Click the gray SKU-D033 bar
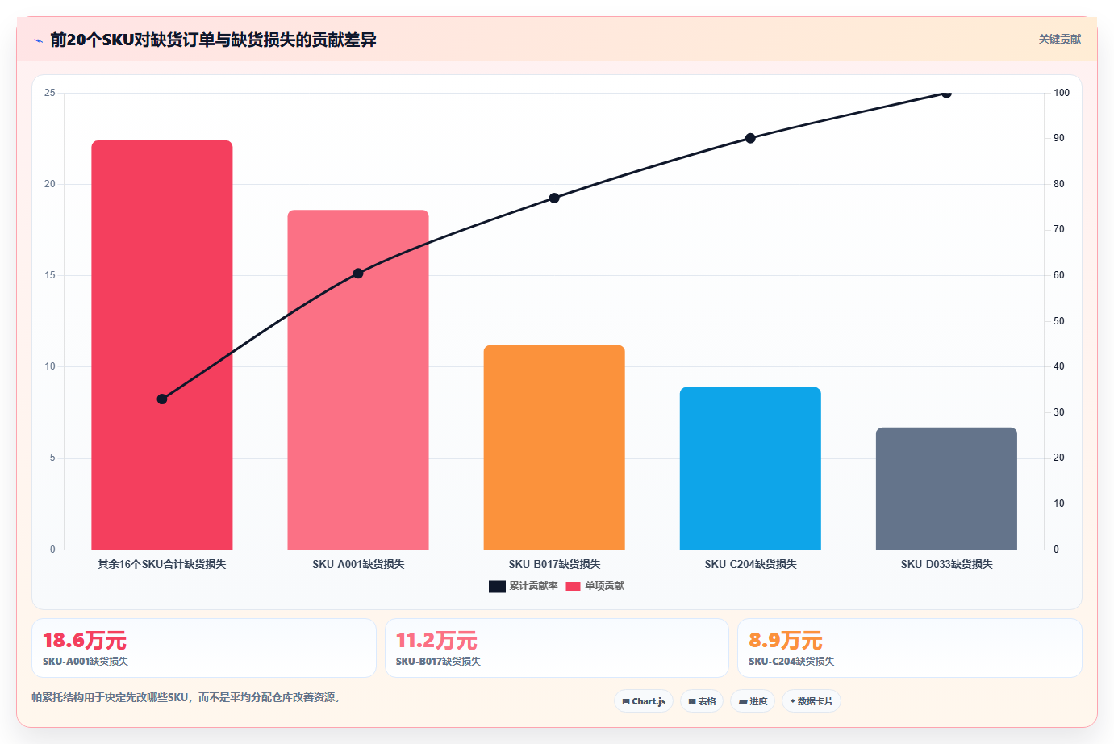Screen dimensions: 1114x744 pyautogui.click(x=946, y=489)
